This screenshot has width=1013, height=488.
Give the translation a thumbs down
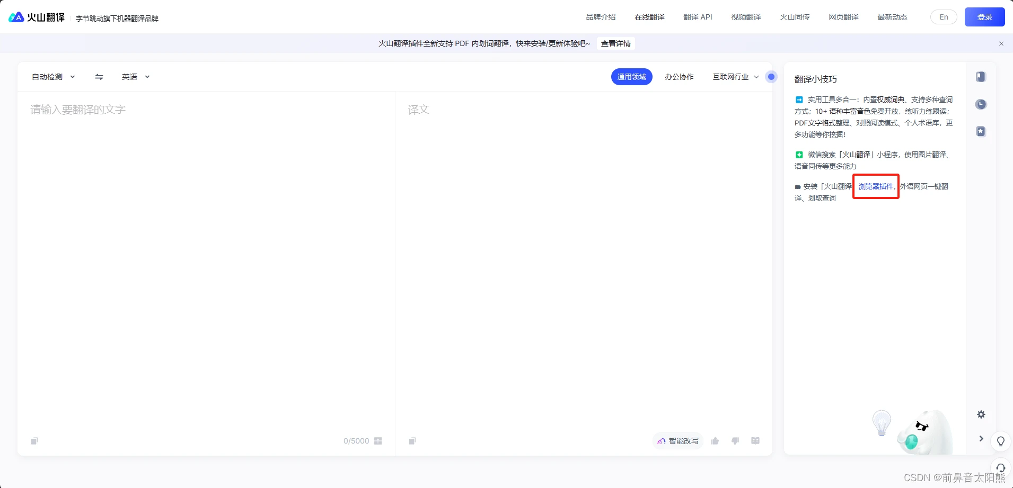(x=735, y=441)
